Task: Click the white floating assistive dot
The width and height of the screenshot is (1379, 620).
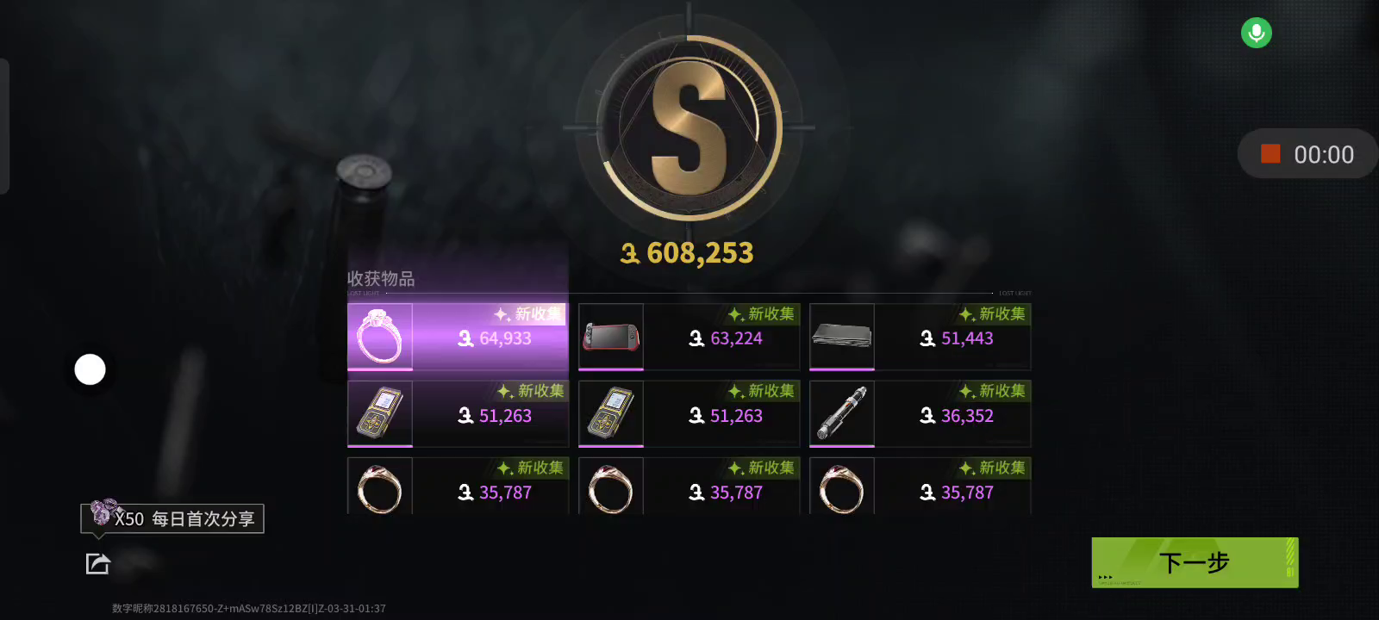Action: coord(90,369)
